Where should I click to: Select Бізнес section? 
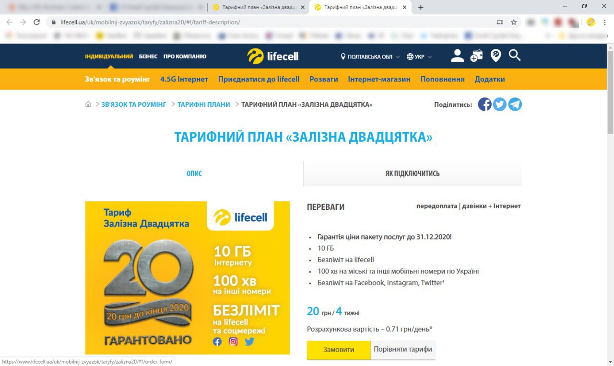click(x=148, y=56)
